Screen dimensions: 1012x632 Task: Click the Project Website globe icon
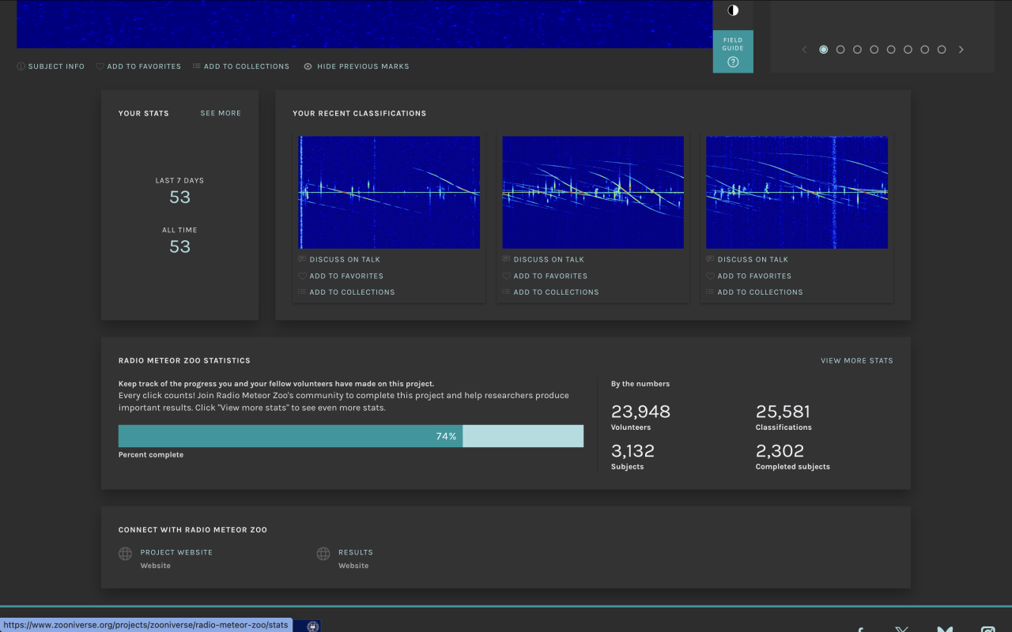pos(125,554)
